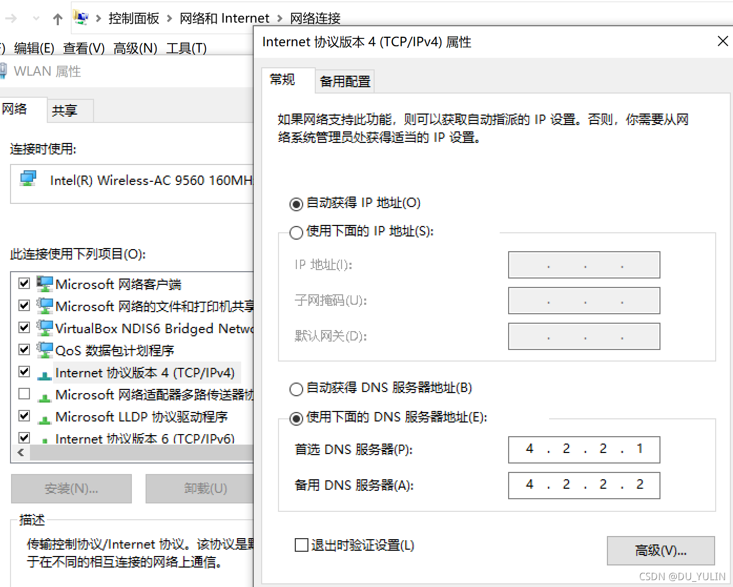This screenshot has height=587, width=733.
Task: Toggle Internet 协议版本 6 checkbox
Action: tap(24, 437)
